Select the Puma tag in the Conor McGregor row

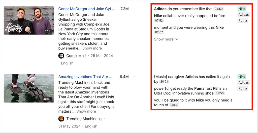point(243,21)
